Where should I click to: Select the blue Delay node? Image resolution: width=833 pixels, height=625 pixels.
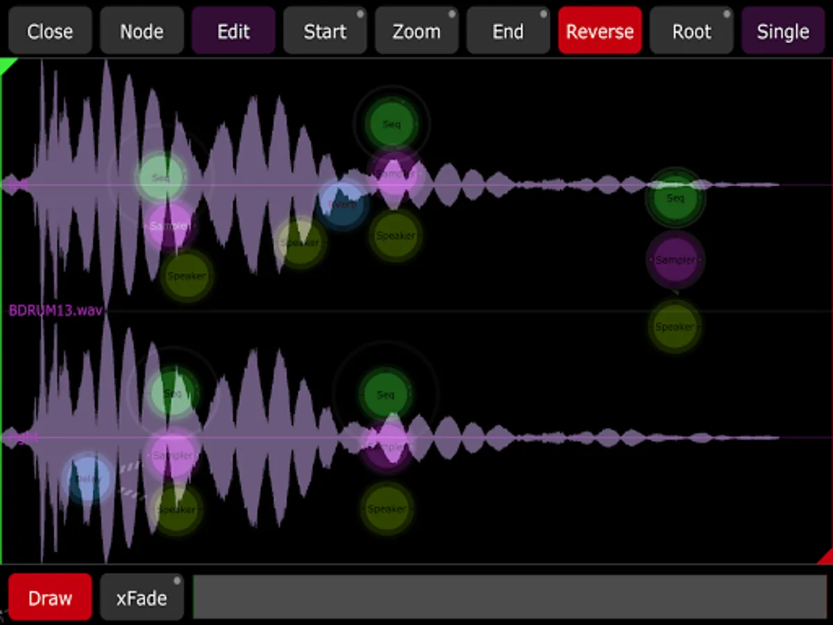(x=88, y=478)
